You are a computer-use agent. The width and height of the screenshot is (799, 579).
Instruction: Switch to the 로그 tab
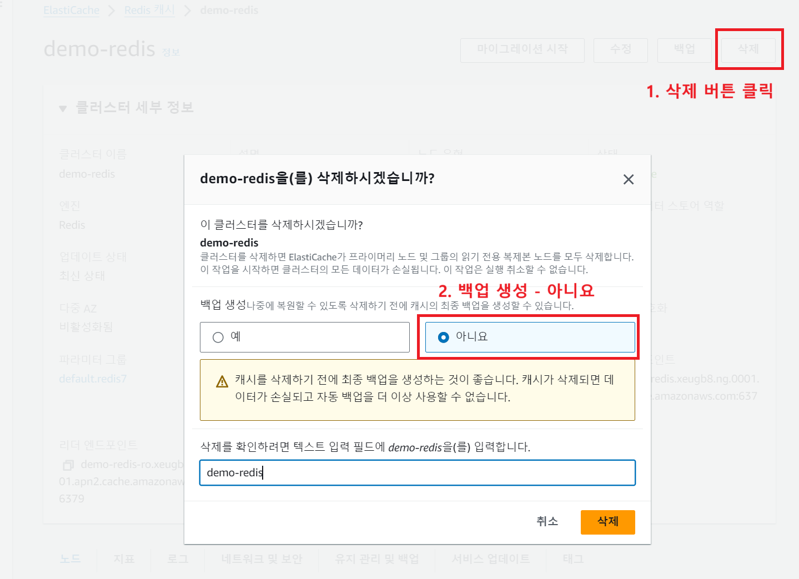click(178, 559)
